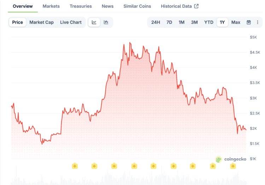
Task: Open the Markets tab
Action: [51, 6]
